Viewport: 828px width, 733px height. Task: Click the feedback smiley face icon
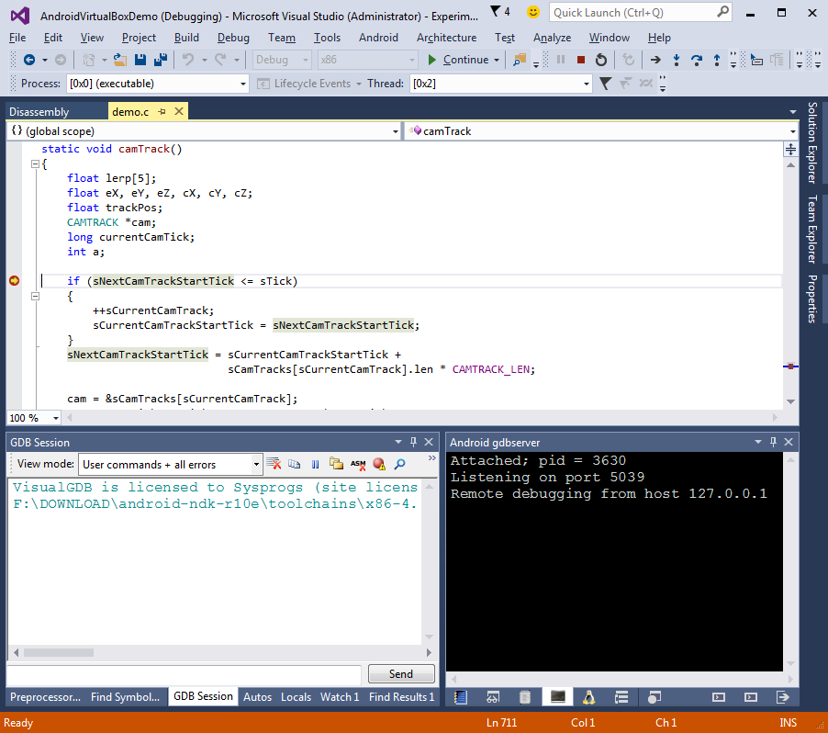coord(533,12)
